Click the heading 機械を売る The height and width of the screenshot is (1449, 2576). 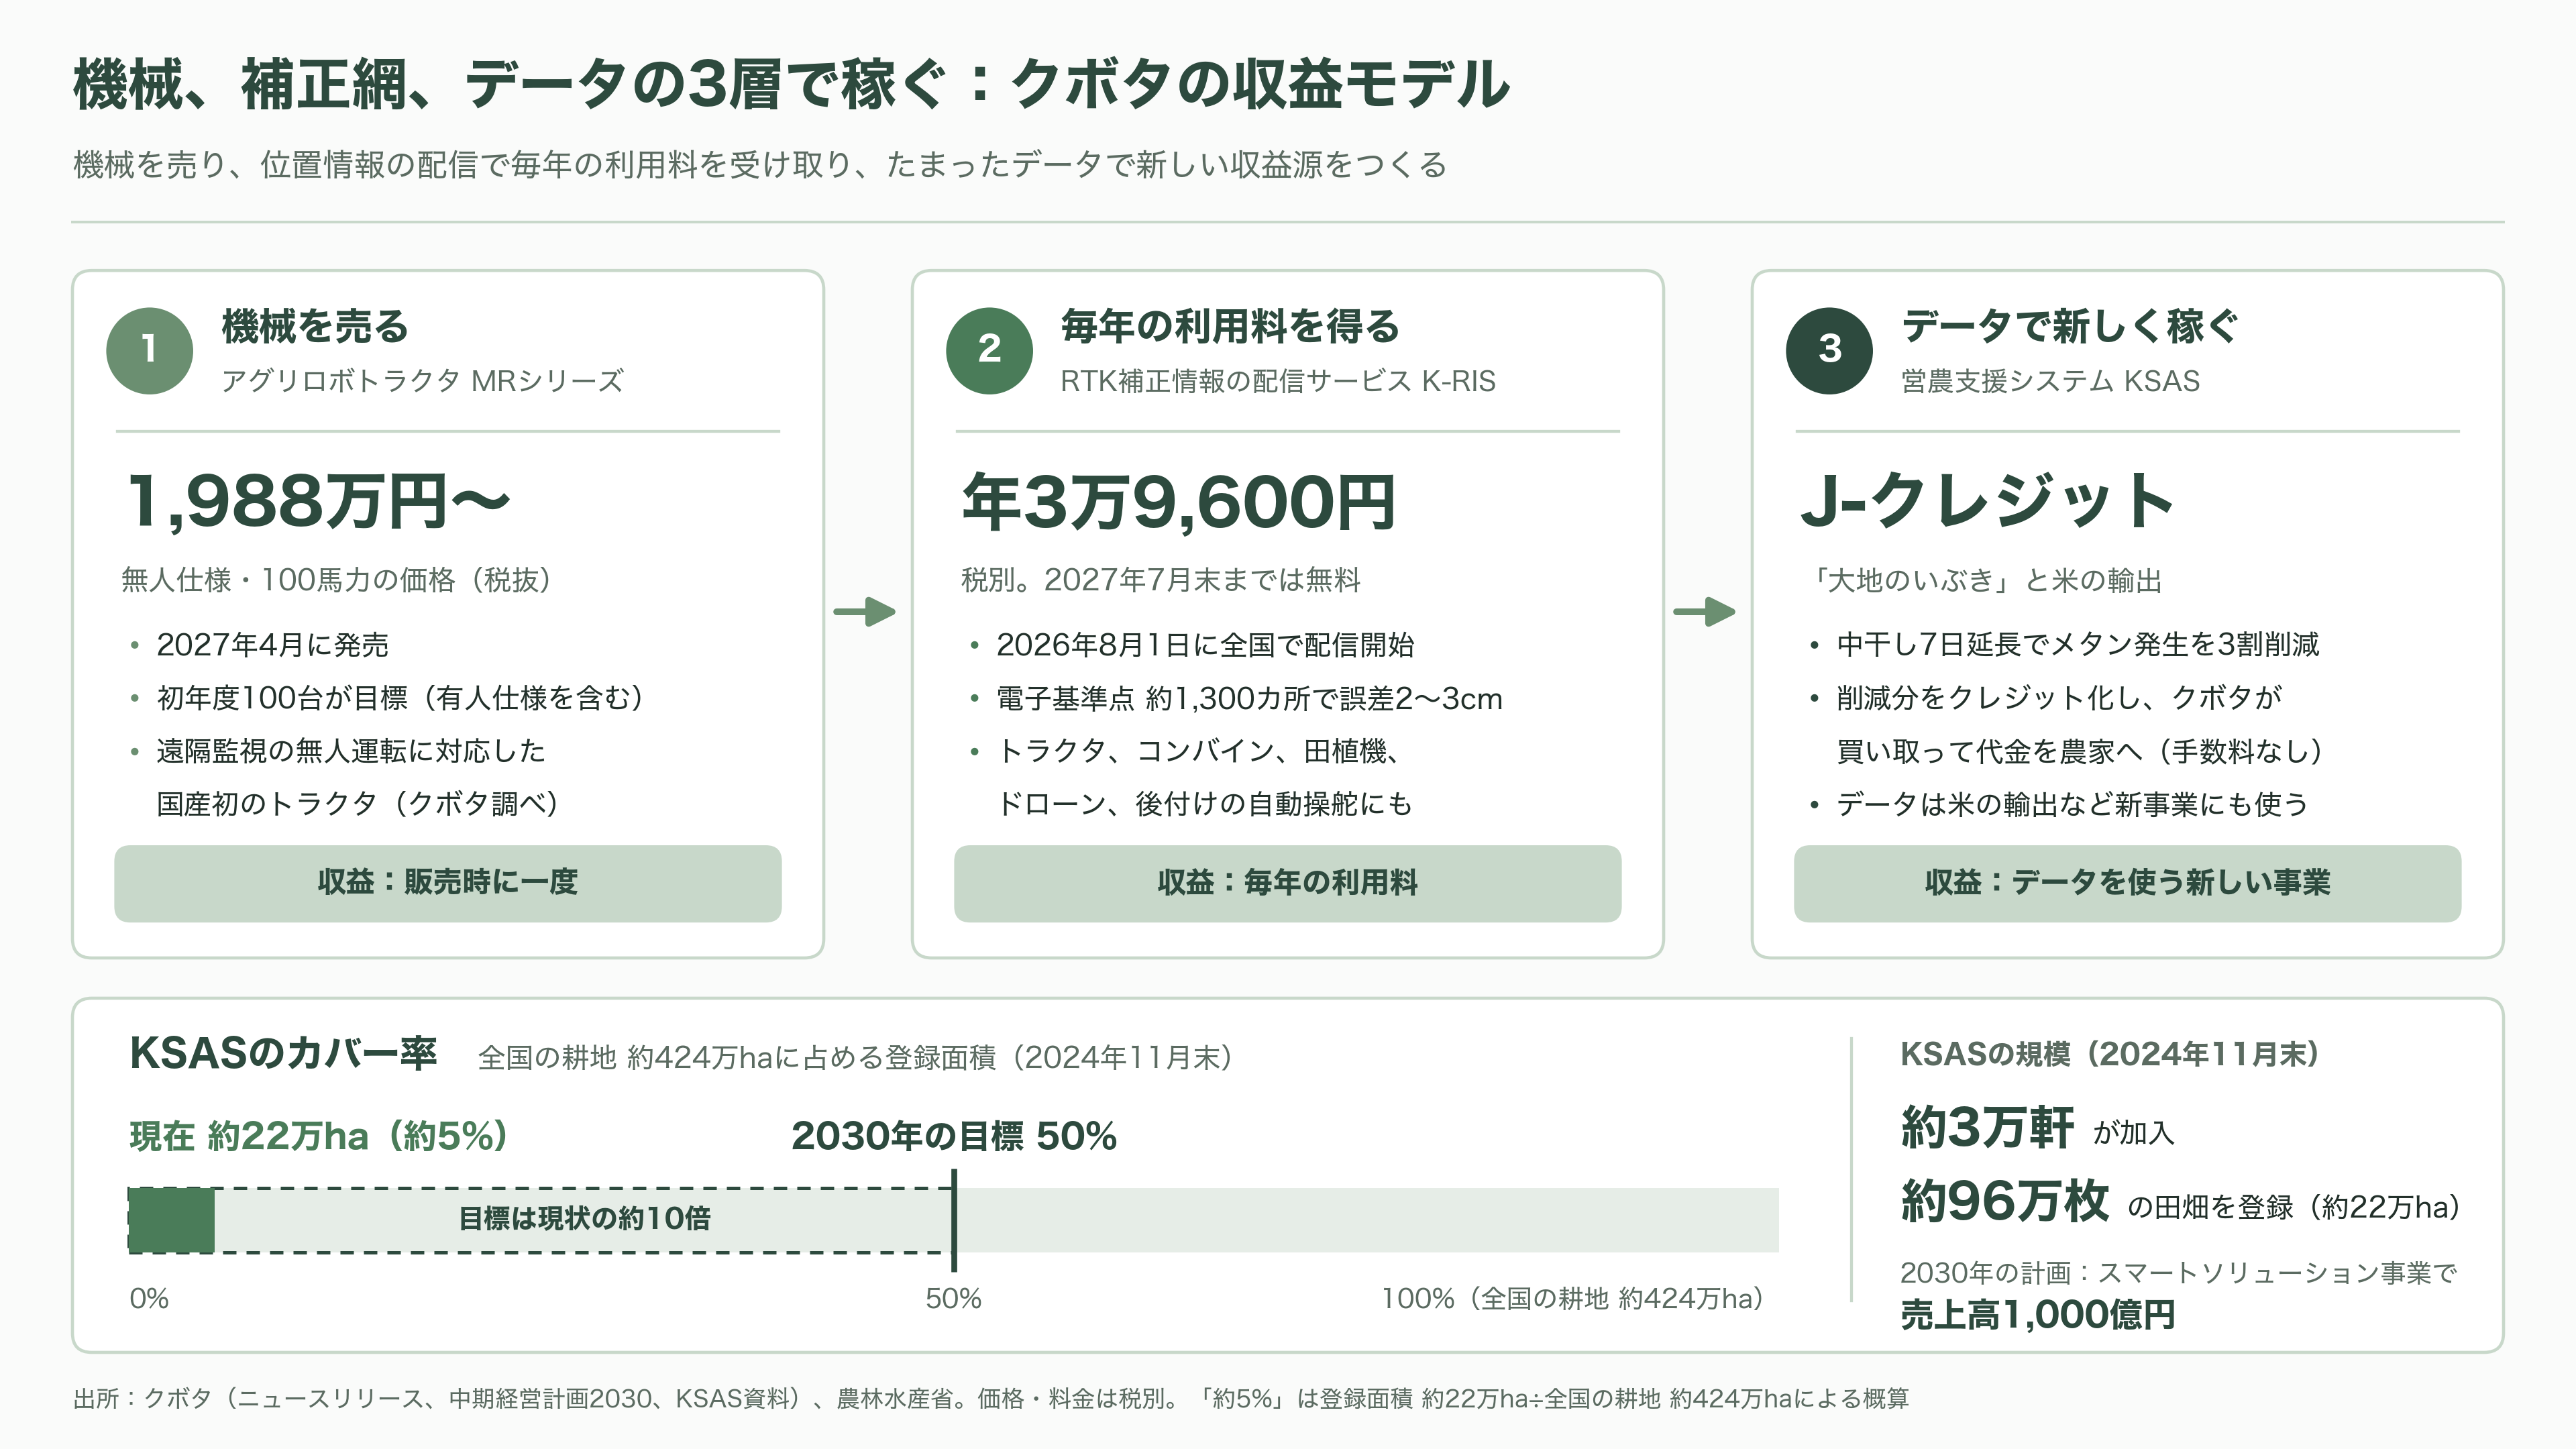tap(315, 326)
